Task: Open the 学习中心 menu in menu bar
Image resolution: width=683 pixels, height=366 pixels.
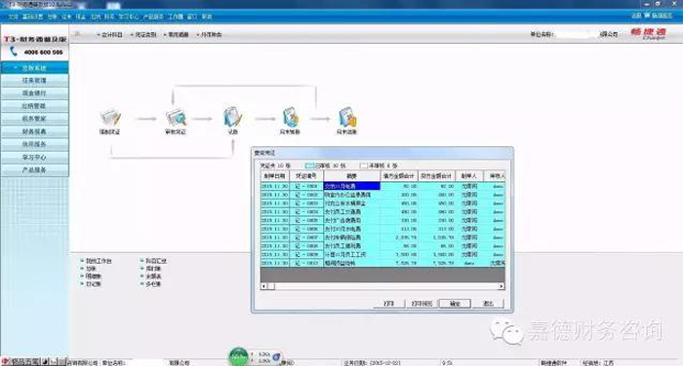Action: click(128, 17)
